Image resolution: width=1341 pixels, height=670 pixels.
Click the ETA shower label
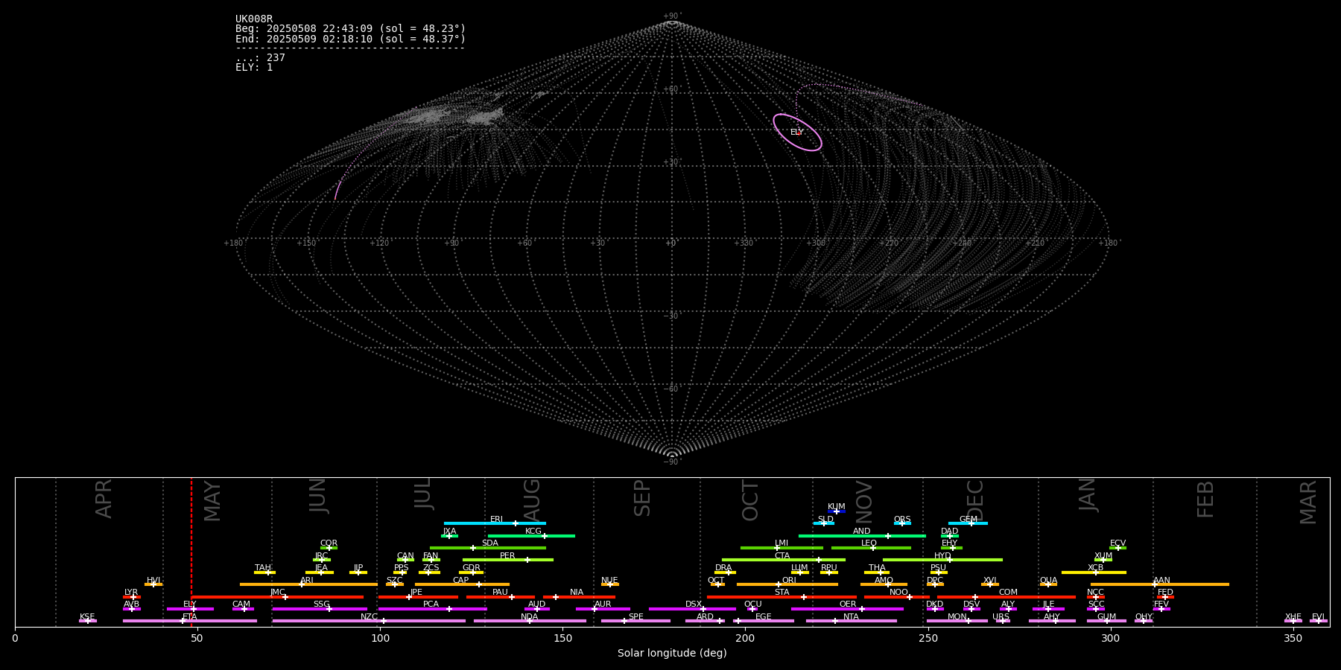(x=190, y=617)
